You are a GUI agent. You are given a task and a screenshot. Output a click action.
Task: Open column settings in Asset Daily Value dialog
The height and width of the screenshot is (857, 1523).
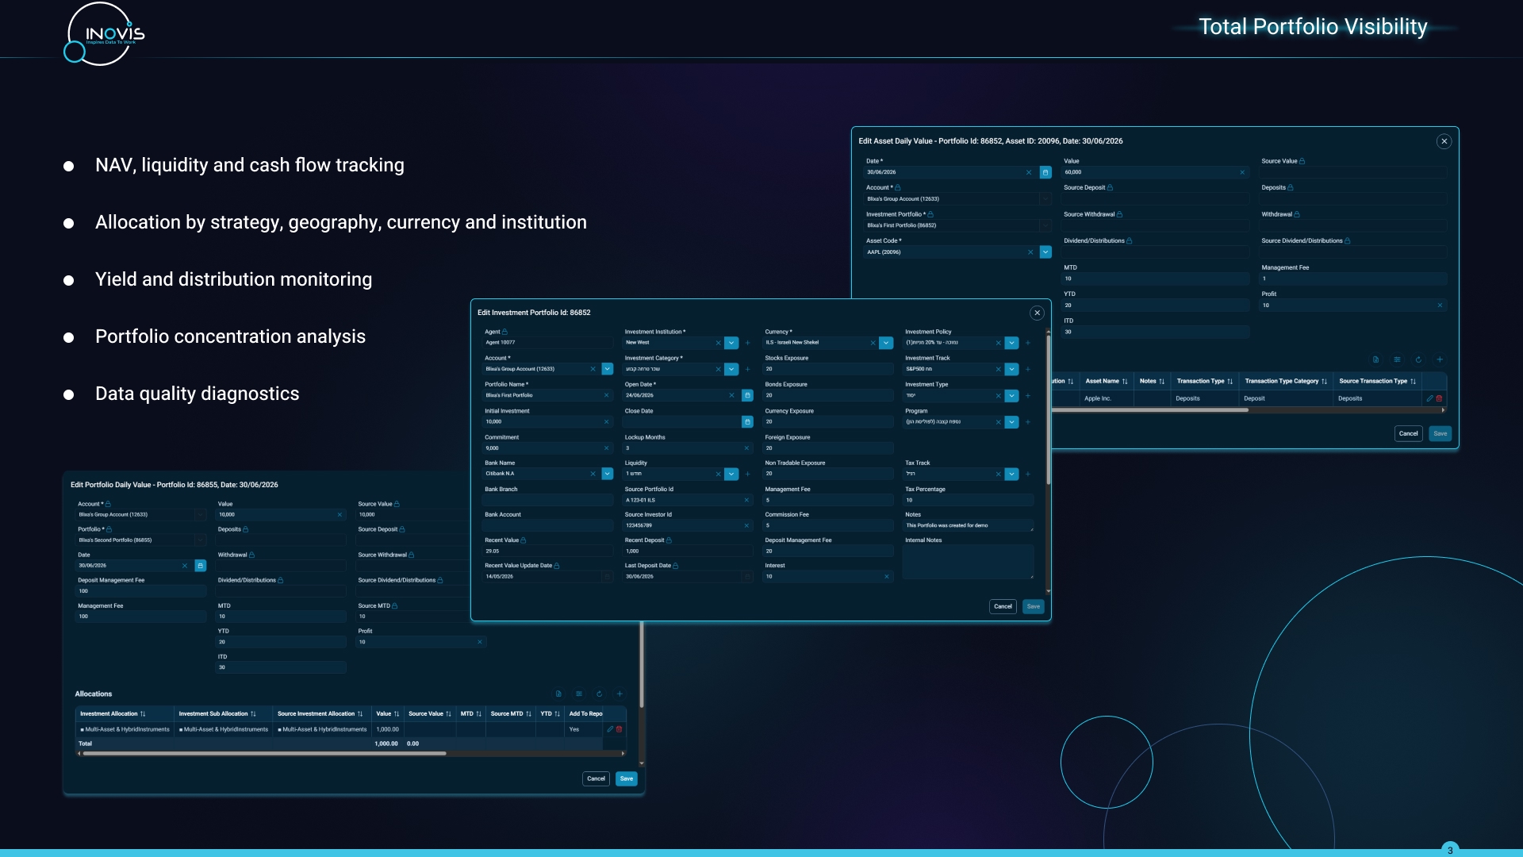pos(1397,359)
